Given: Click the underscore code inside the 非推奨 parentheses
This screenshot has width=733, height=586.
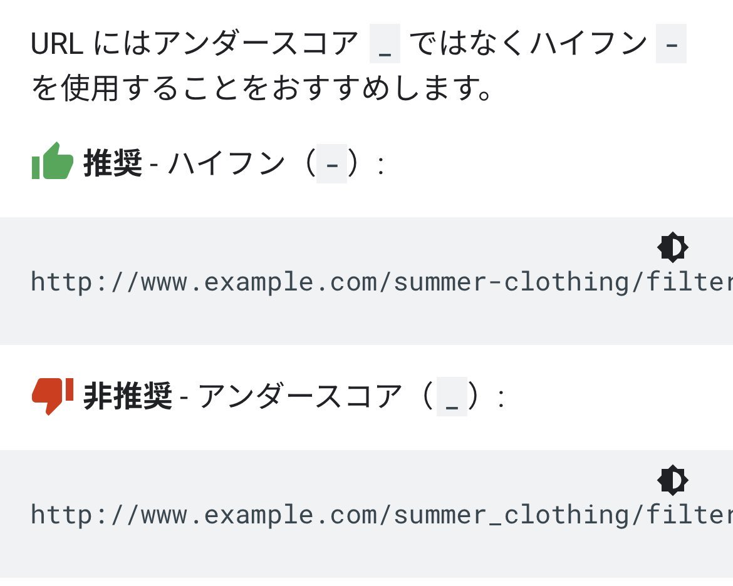Looking at the screenshot, I should coord(452,396).
